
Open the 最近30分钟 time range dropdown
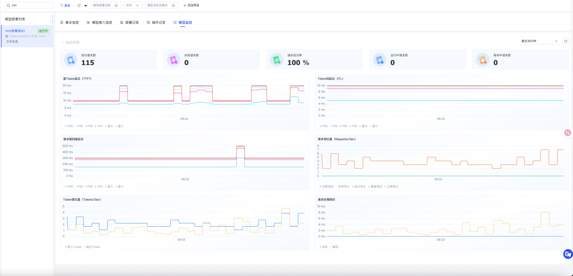[540, 41]
